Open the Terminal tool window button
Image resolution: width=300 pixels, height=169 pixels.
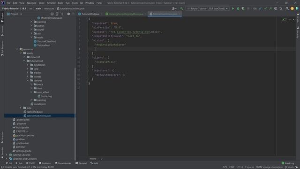coord(81,163)
